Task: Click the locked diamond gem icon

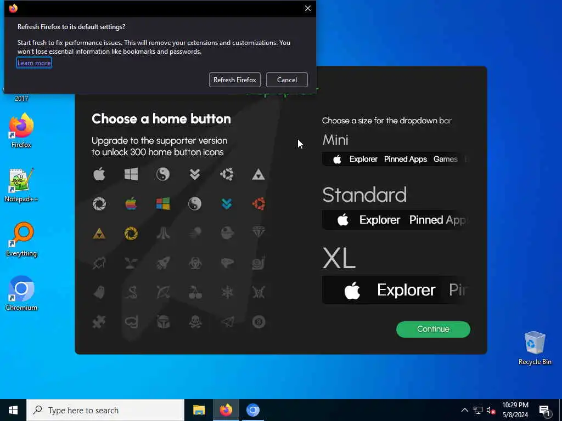Action: pos(258,232)
